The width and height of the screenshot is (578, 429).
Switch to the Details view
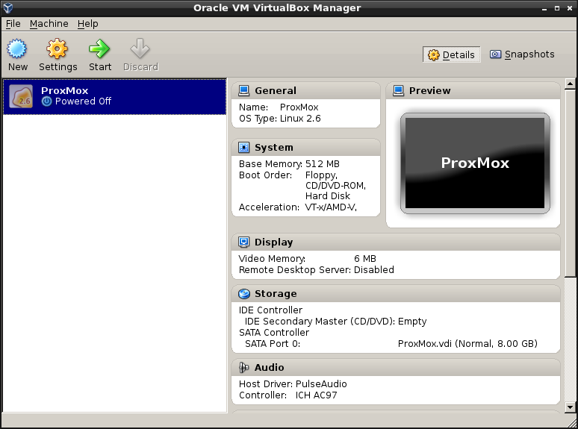(451, 54)
